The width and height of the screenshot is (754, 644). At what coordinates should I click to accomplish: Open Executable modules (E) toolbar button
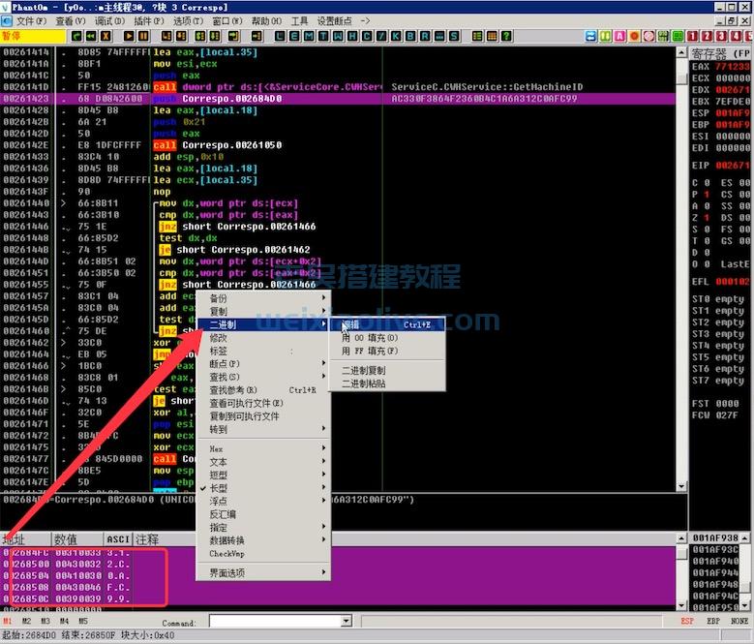point(295,36)
